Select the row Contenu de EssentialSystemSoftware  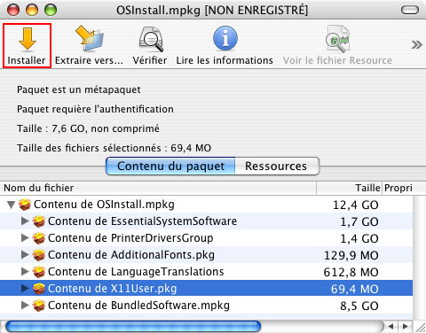coord(206,221)
